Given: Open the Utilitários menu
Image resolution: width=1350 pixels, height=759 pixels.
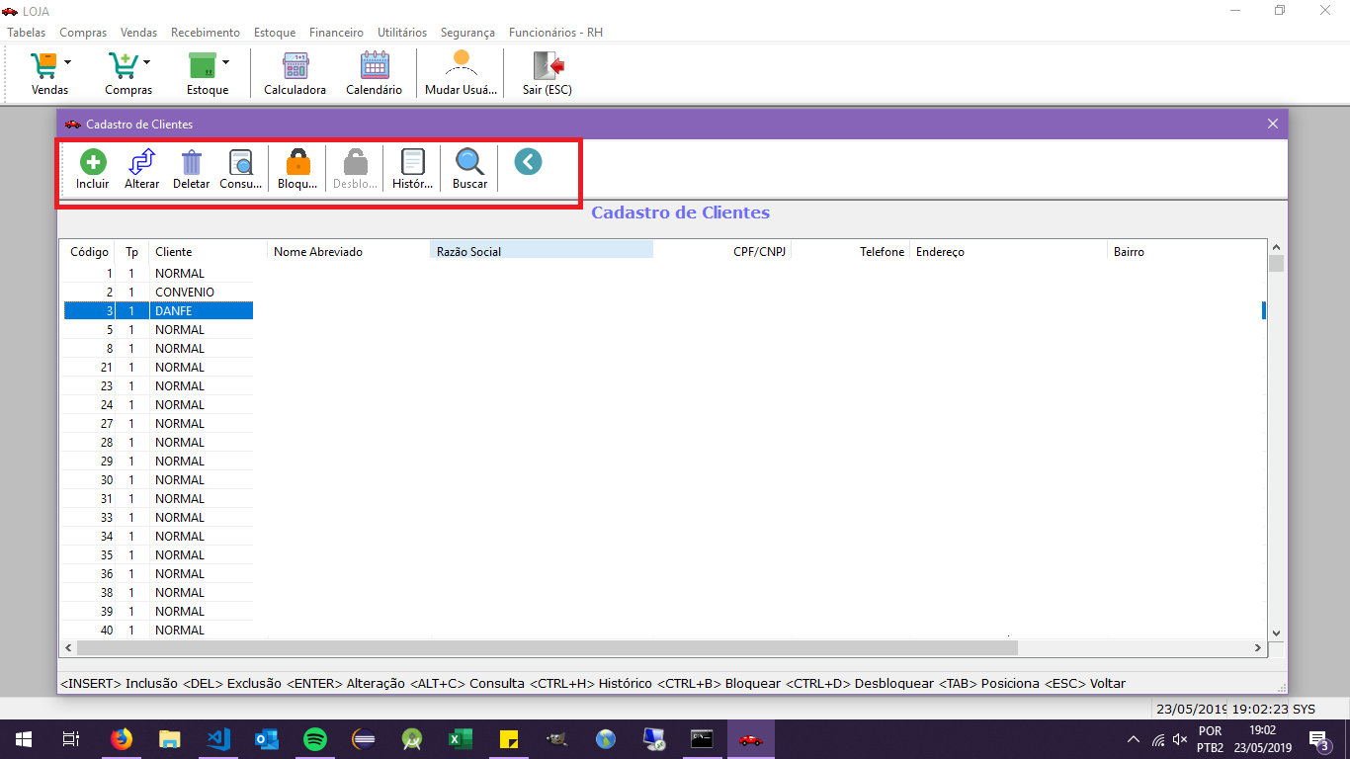Looking at the screenshot, I should click(401, 33).
